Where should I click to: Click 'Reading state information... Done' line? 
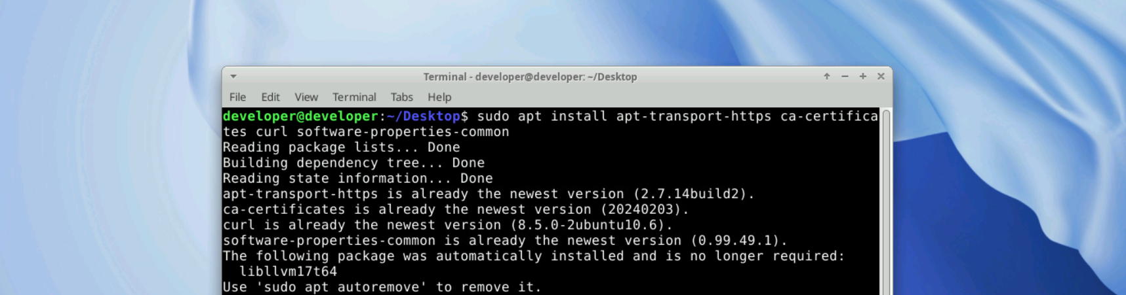(357, 179)
